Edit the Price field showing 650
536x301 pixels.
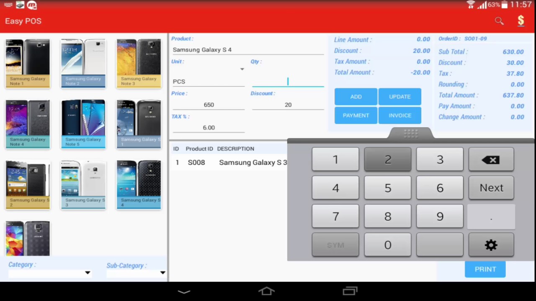[209, 105]
